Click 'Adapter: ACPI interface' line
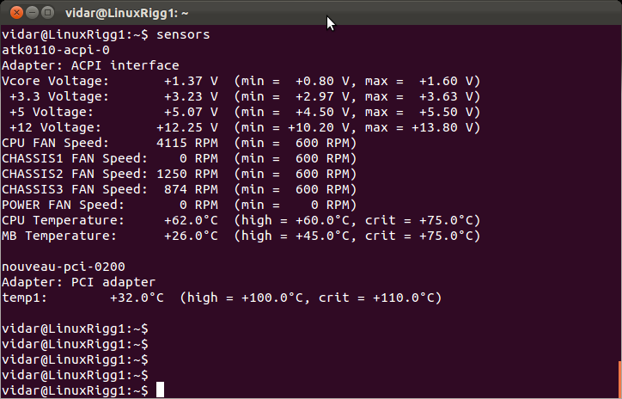The width and height of the screenshot is (622, 399). [x=90, y=65]
